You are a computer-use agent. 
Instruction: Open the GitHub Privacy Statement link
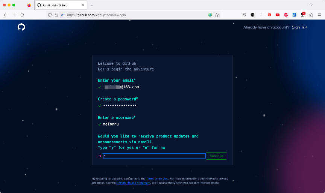[x=133, y=183]
